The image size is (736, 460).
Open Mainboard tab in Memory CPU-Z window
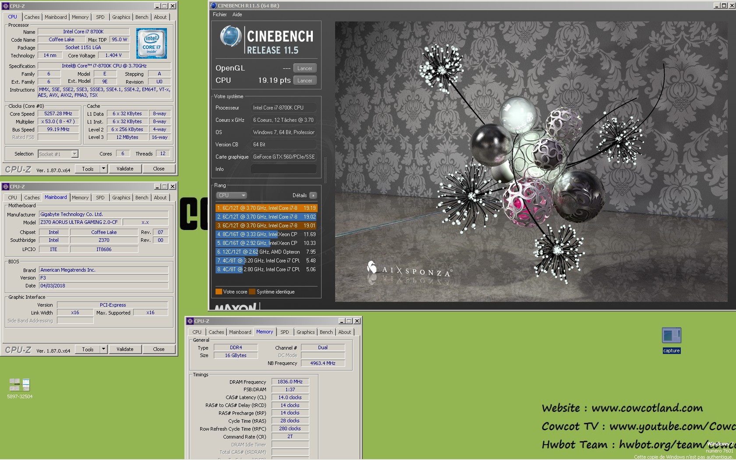coord(240,332)
